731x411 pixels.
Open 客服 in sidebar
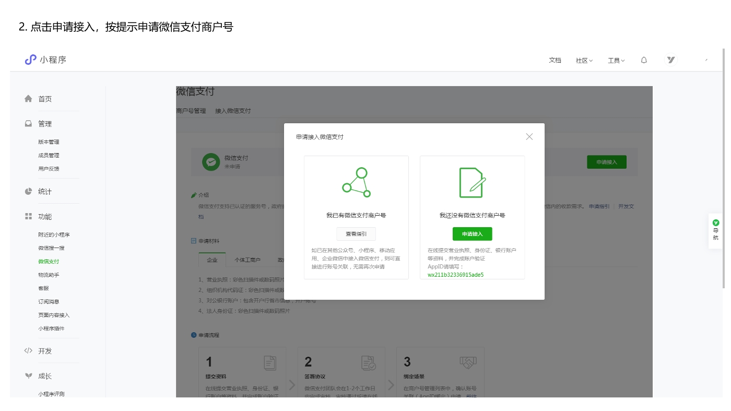click(x=43, y=288)
